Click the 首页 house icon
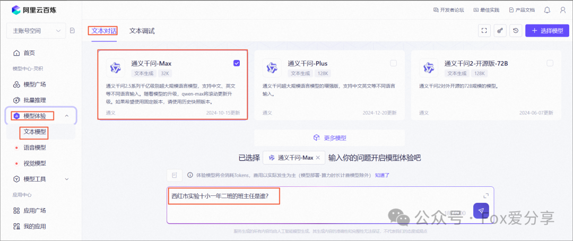The height and width of the screenshot is (241, 573). 16,53
